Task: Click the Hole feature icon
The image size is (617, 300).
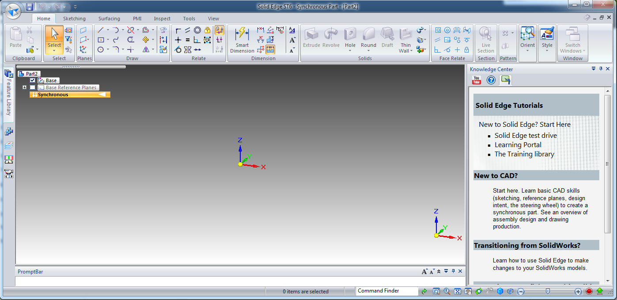Action: click(x=350, y=34)
